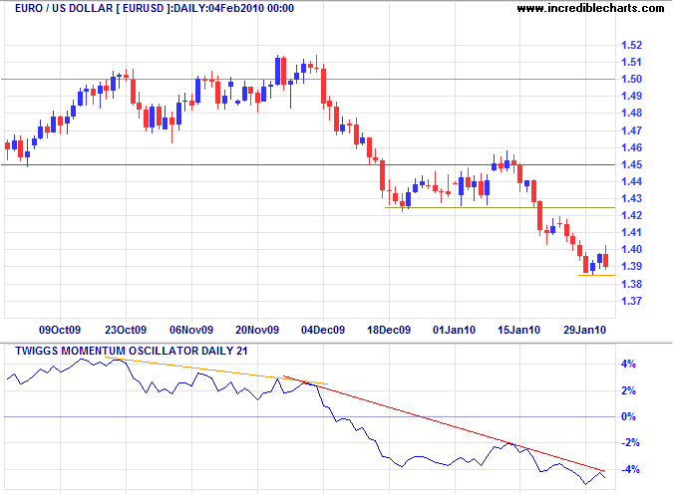Click the 0% oscillator axis label
Screen dimensions: 673x498
coord(628,417)
